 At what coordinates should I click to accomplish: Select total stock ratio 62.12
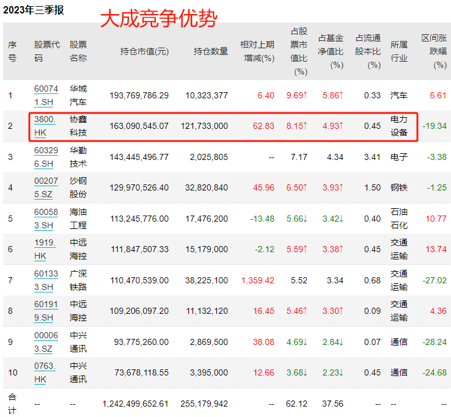click(x=296, y=404)
